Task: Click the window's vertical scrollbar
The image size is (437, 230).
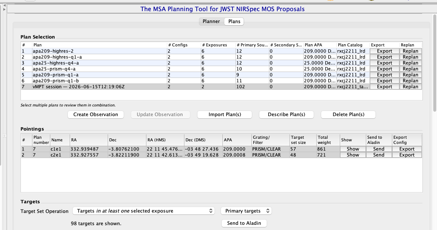Action: [x=435, y=64]
